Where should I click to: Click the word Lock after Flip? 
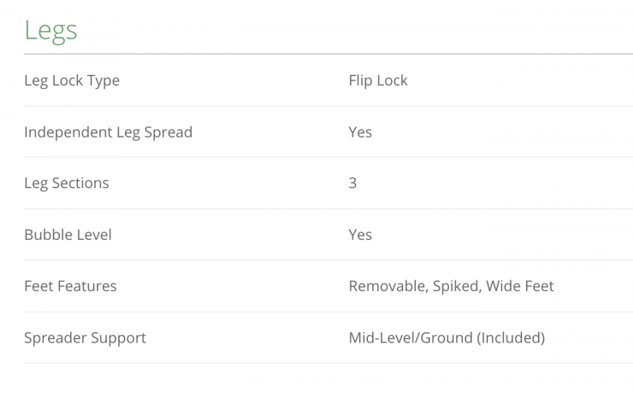(x=393, y=81)
